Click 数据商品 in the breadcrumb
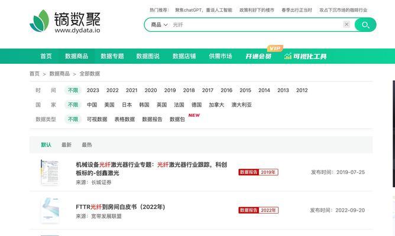This screenshot has height=236, width=395. (60, 74)
